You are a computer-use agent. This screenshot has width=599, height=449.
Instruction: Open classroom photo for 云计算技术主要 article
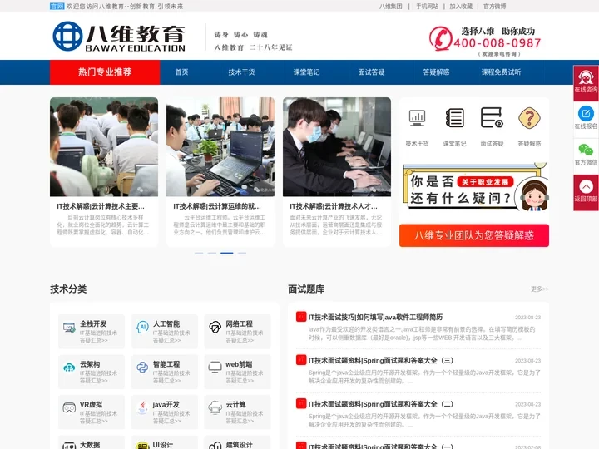tap(104, 147)
